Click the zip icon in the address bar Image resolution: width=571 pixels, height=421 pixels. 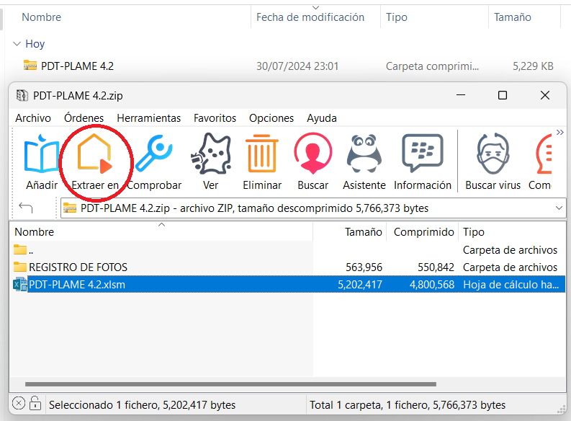tap(70, 208)
